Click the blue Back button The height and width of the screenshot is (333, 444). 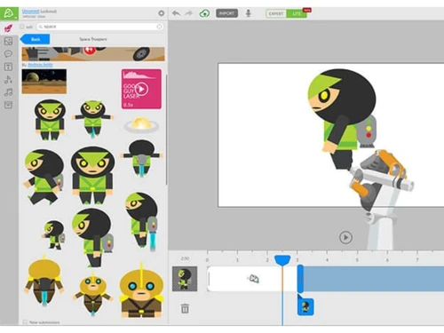(35, 39)
